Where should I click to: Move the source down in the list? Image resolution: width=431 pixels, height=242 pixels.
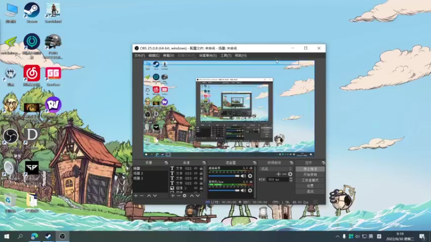tap(198, 196)
